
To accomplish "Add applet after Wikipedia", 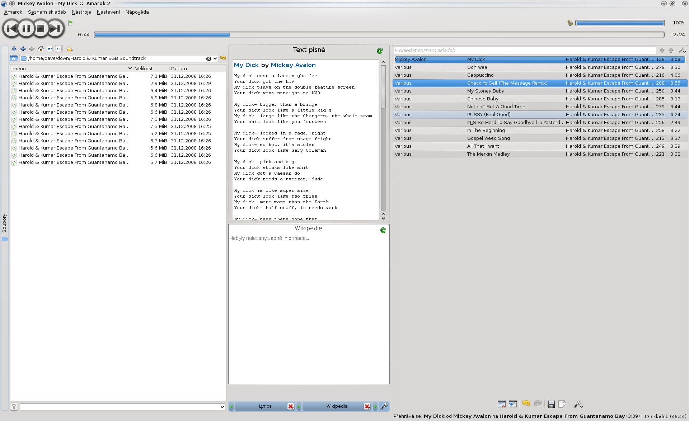I will [375, 407].
